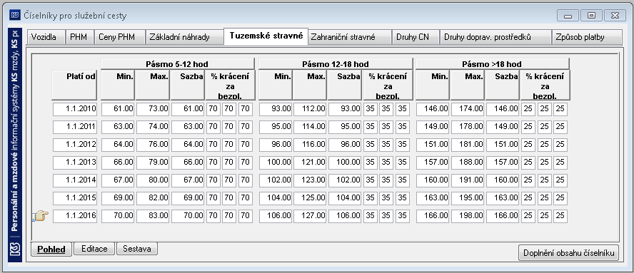This screenshot has height=273, width=634.
Task: Click the 125.00 Max. cell for 2015
Action: pyautogui.click(x=310, y=198)
